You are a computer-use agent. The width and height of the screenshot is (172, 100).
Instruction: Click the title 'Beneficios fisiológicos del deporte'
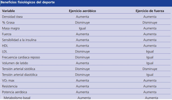(x=28, y=2)
